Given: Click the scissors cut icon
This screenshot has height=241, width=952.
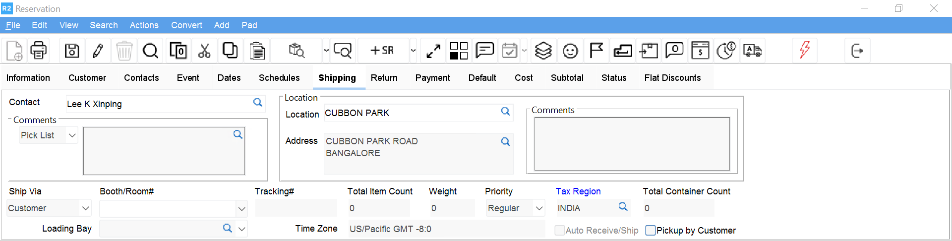Looking at the screenshot, I should [x=204, y=51].
